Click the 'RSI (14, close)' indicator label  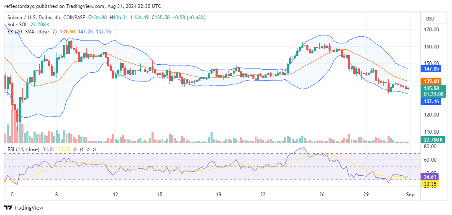(x=24, y=149)
